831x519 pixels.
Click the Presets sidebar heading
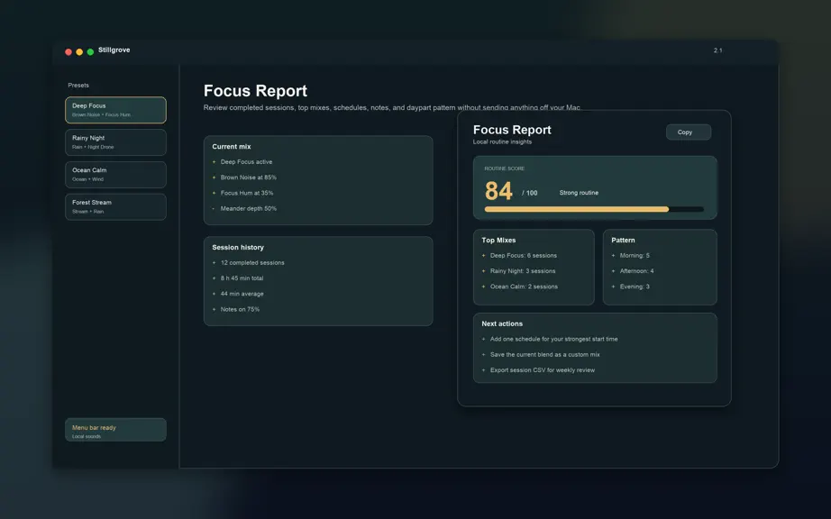point(78,86)
